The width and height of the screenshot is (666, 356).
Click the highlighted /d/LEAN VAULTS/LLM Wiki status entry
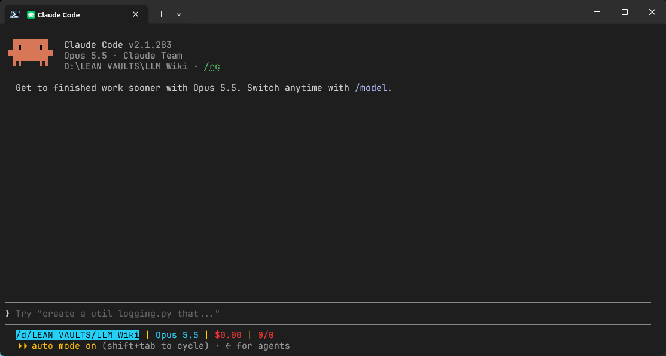(77, 335)
